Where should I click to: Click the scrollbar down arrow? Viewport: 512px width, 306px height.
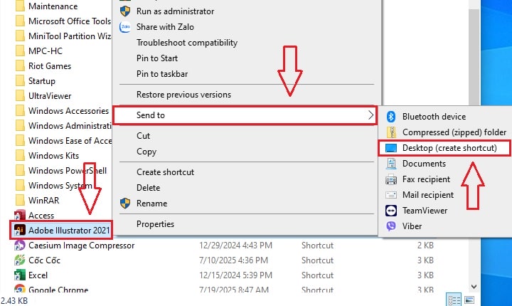(x=474, y=286)
